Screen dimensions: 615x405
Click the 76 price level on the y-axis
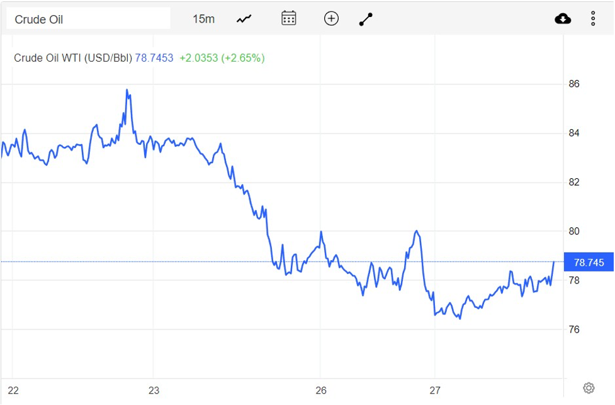[x=574, y=329]
